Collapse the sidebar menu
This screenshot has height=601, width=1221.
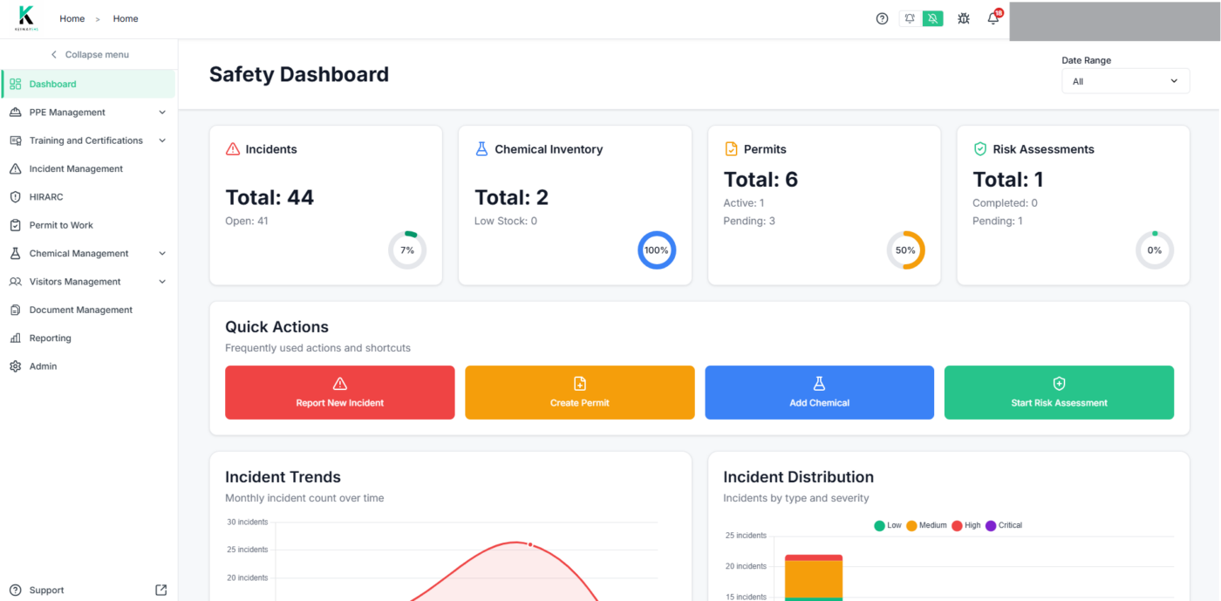tap(89, 54)
